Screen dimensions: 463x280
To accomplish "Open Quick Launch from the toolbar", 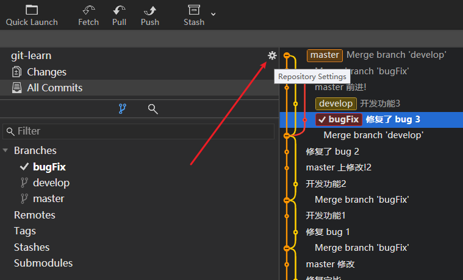I will (32, 15).
